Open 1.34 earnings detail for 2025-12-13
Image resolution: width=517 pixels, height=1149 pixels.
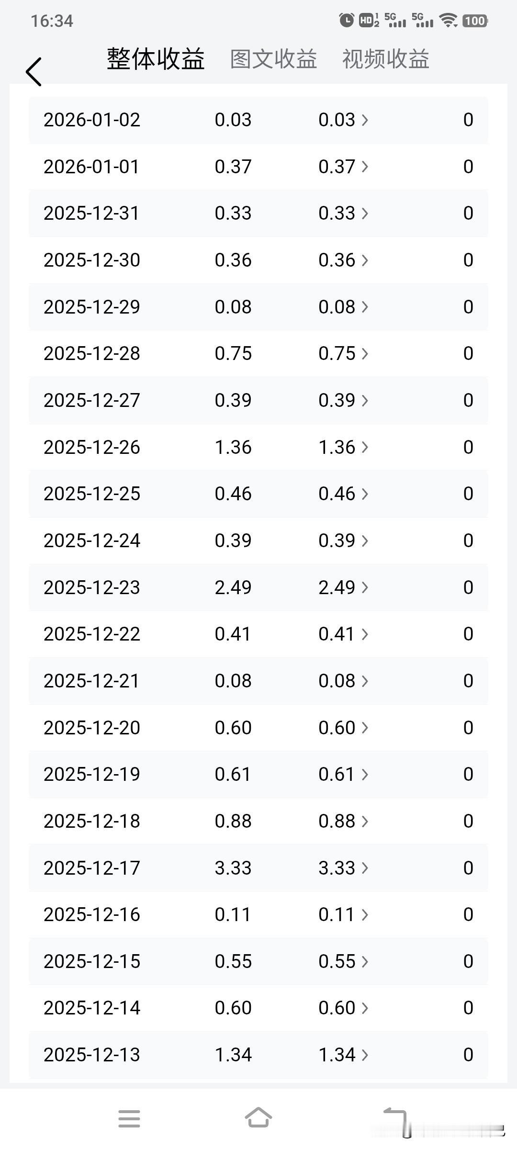click(343, 1054)
